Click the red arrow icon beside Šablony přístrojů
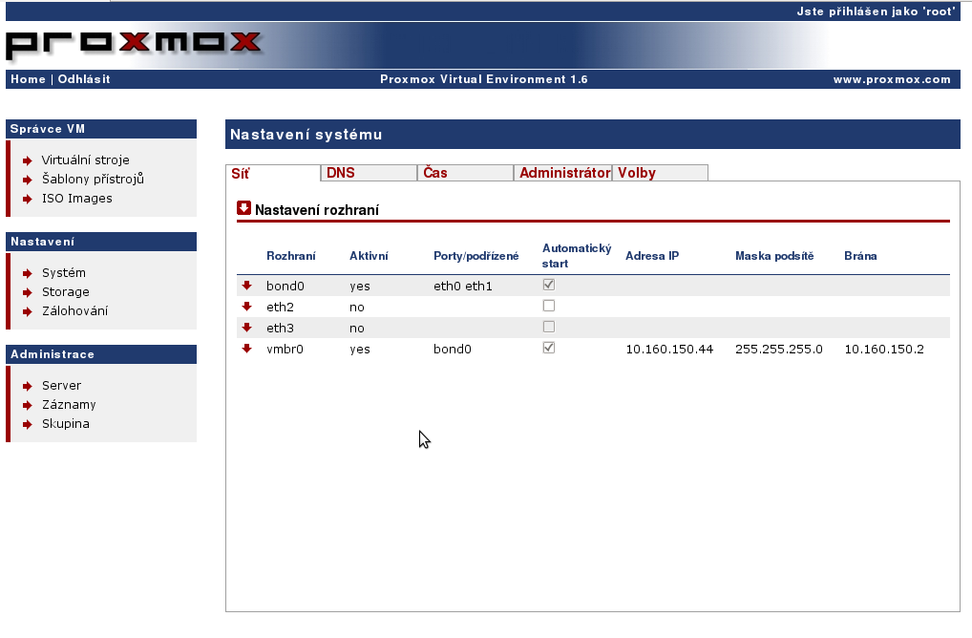The image size is (972, 638). coord(28,180)
